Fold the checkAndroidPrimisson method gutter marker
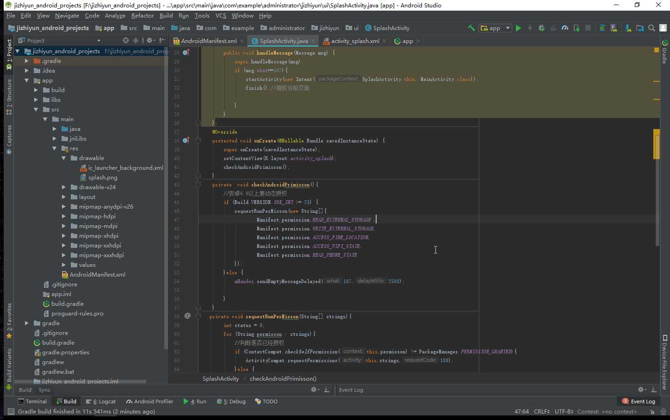Screen dimensions: 670x420 198,185
